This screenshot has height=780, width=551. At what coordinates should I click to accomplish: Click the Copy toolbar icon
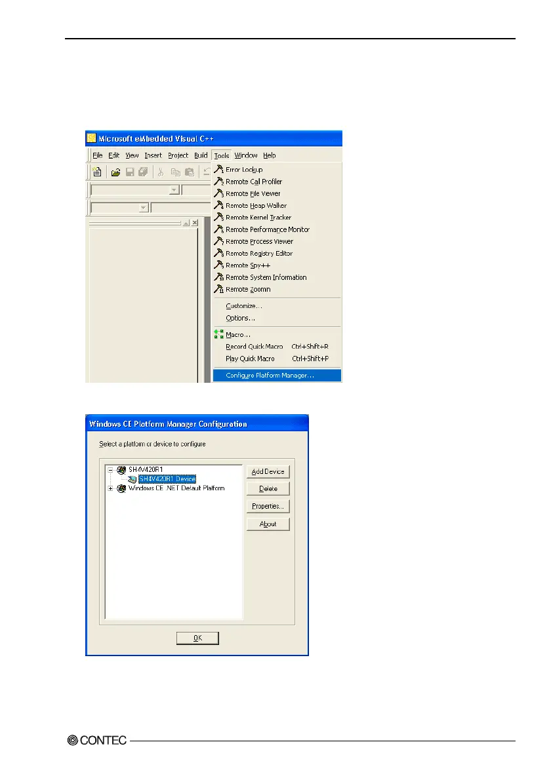tap(176, 172)
